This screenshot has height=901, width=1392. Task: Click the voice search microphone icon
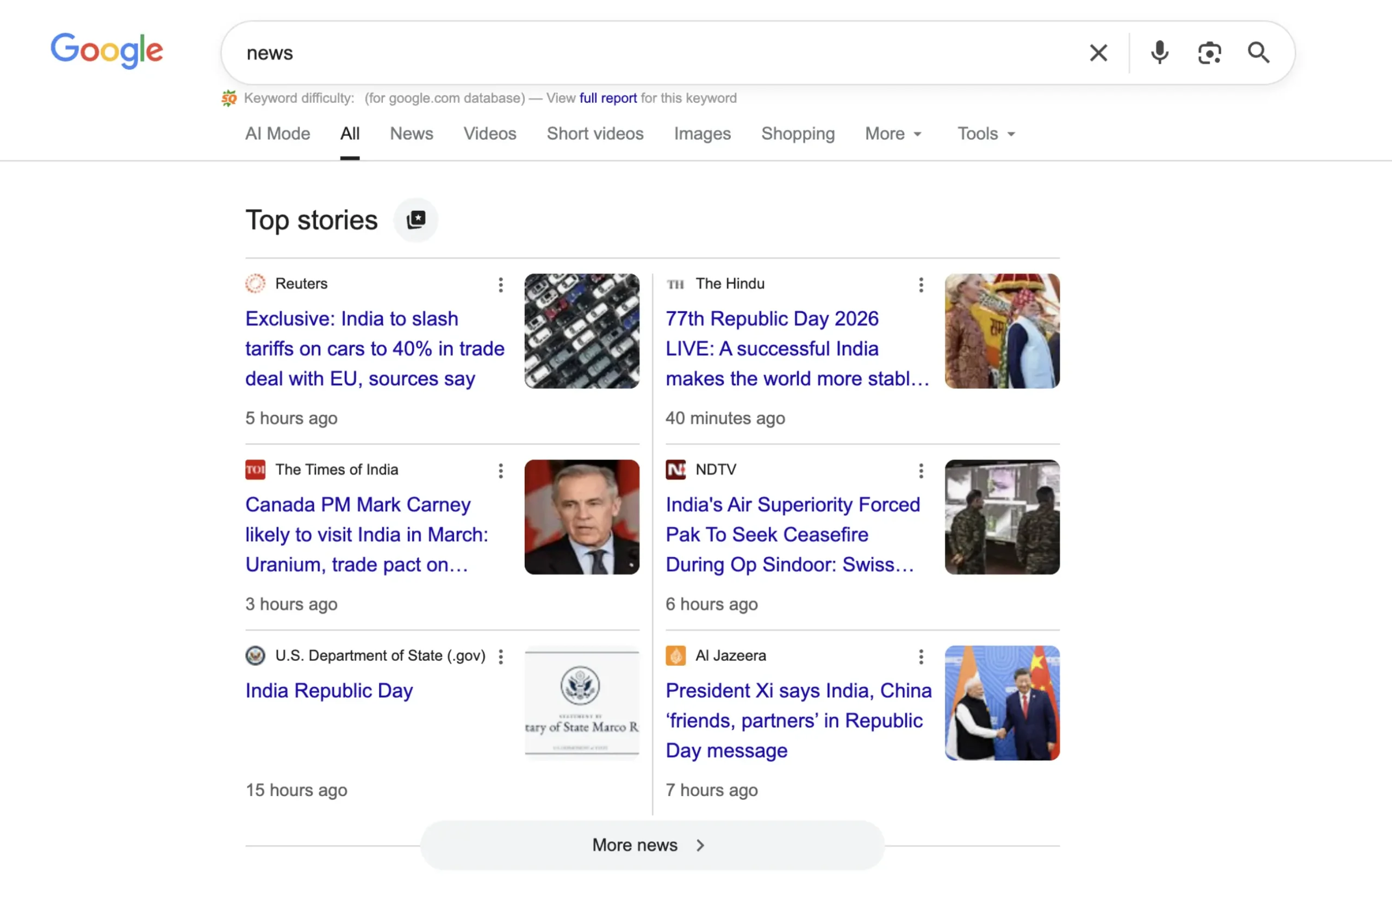[1159, 53]
